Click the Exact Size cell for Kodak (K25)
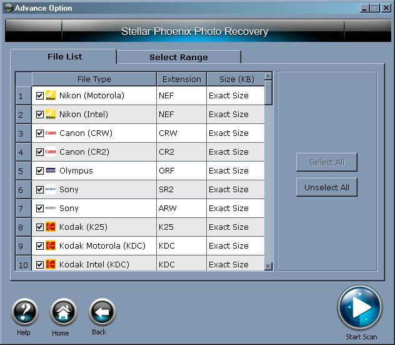395x345 pixels. 236,227
